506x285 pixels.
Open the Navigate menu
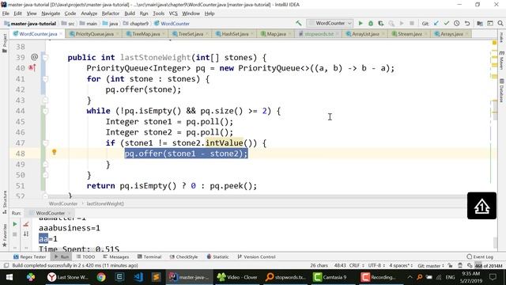(x=51, y=13)
